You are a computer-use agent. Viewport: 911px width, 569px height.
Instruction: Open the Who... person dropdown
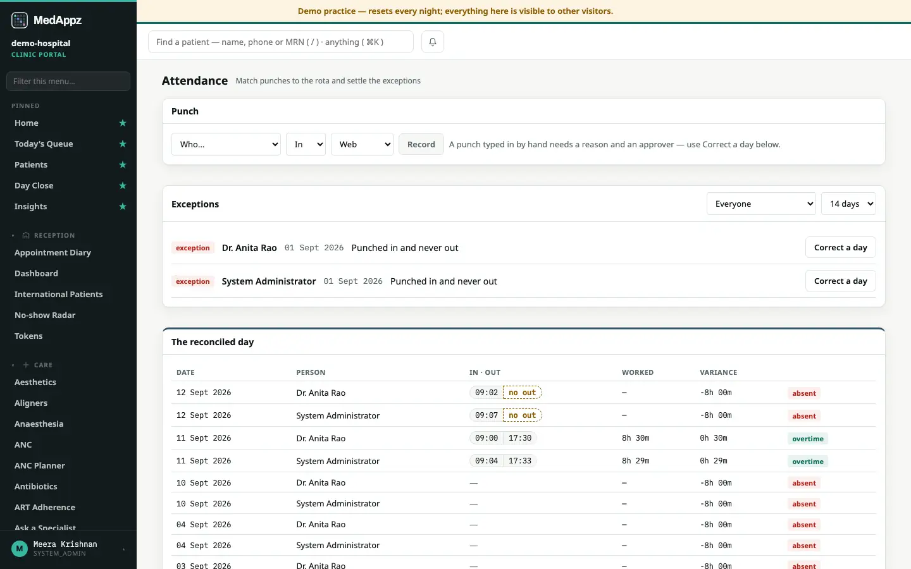[x=226, y=144]
